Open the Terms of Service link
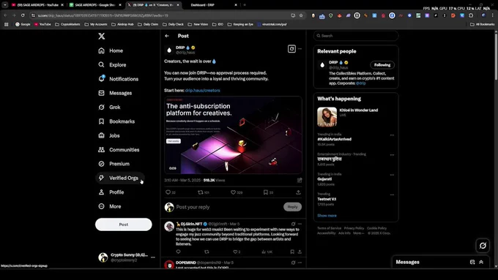 tap(329, 228)
